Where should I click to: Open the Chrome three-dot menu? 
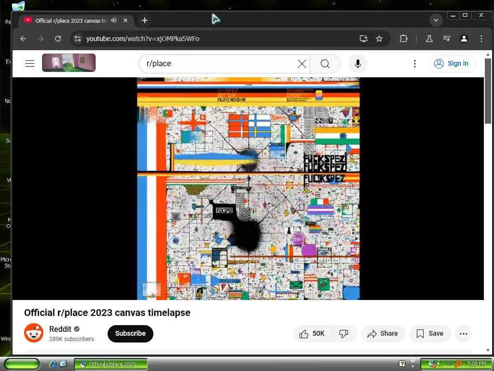pyautogui.click(x=481, y=39)
